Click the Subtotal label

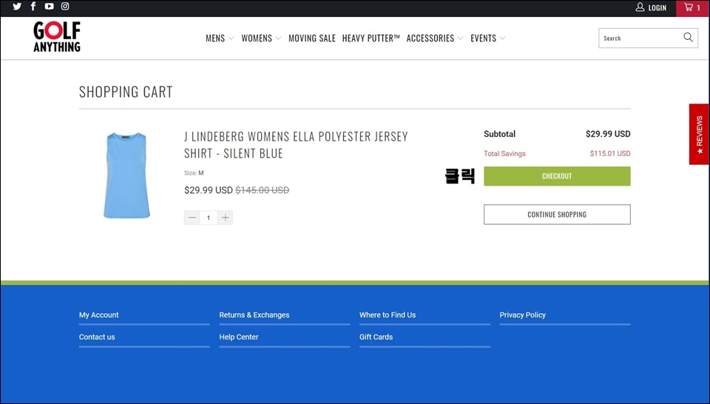499,134
